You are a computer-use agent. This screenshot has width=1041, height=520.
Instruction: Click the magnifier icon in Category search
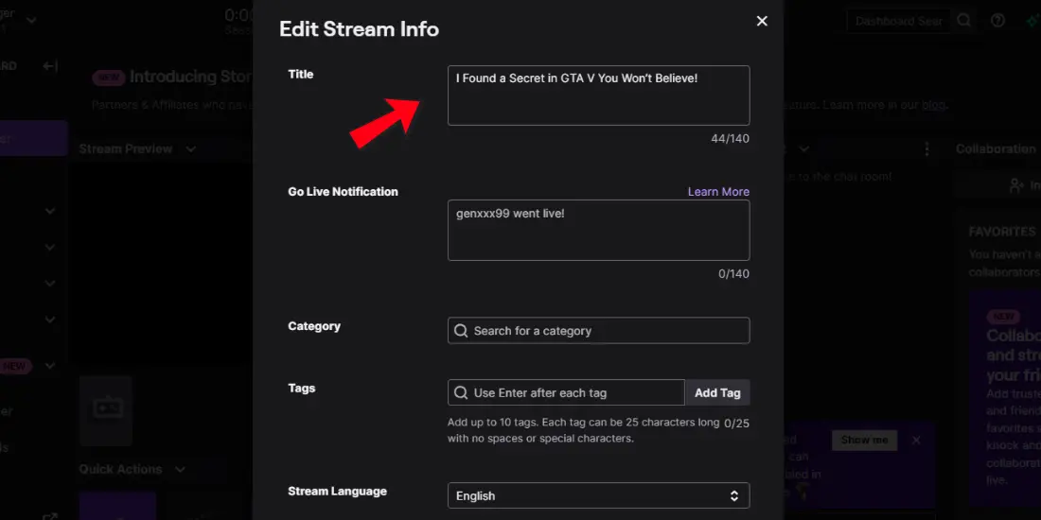pos(461,330)
